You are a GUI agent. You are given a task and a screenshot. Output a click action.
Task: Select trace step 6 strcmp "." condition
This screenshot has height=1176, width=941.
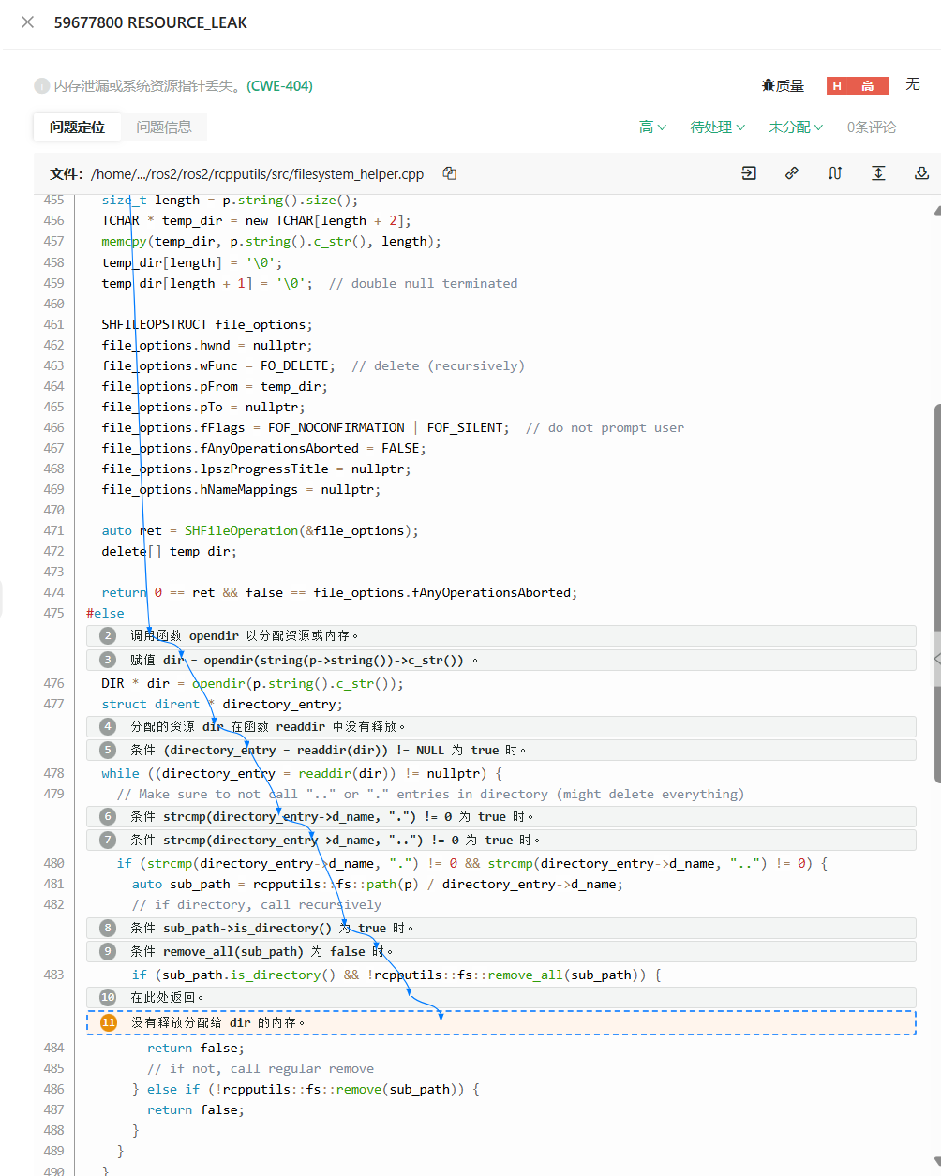pos(501,816)
